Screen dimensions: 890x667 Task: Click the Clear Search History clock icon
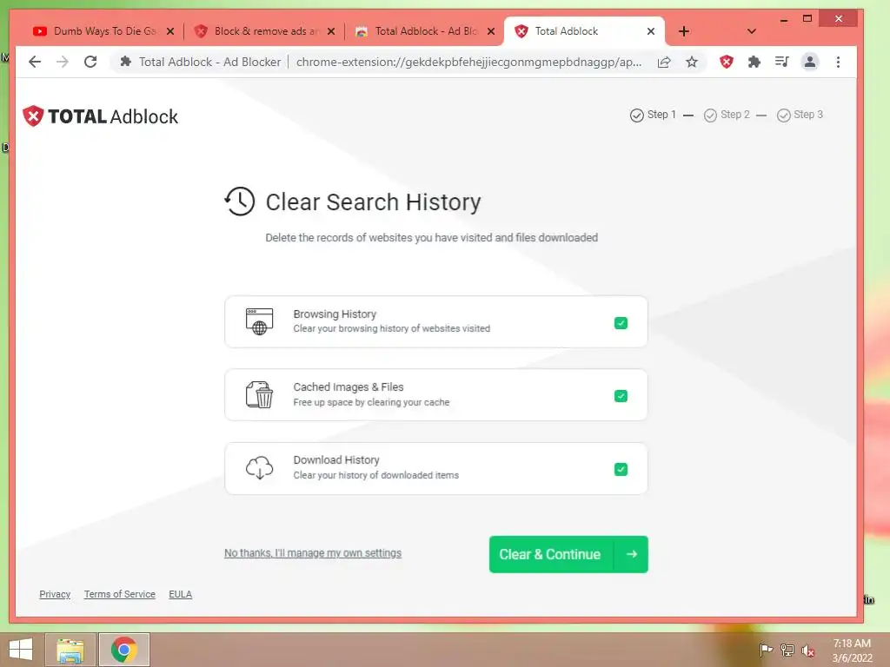(240, 201)
